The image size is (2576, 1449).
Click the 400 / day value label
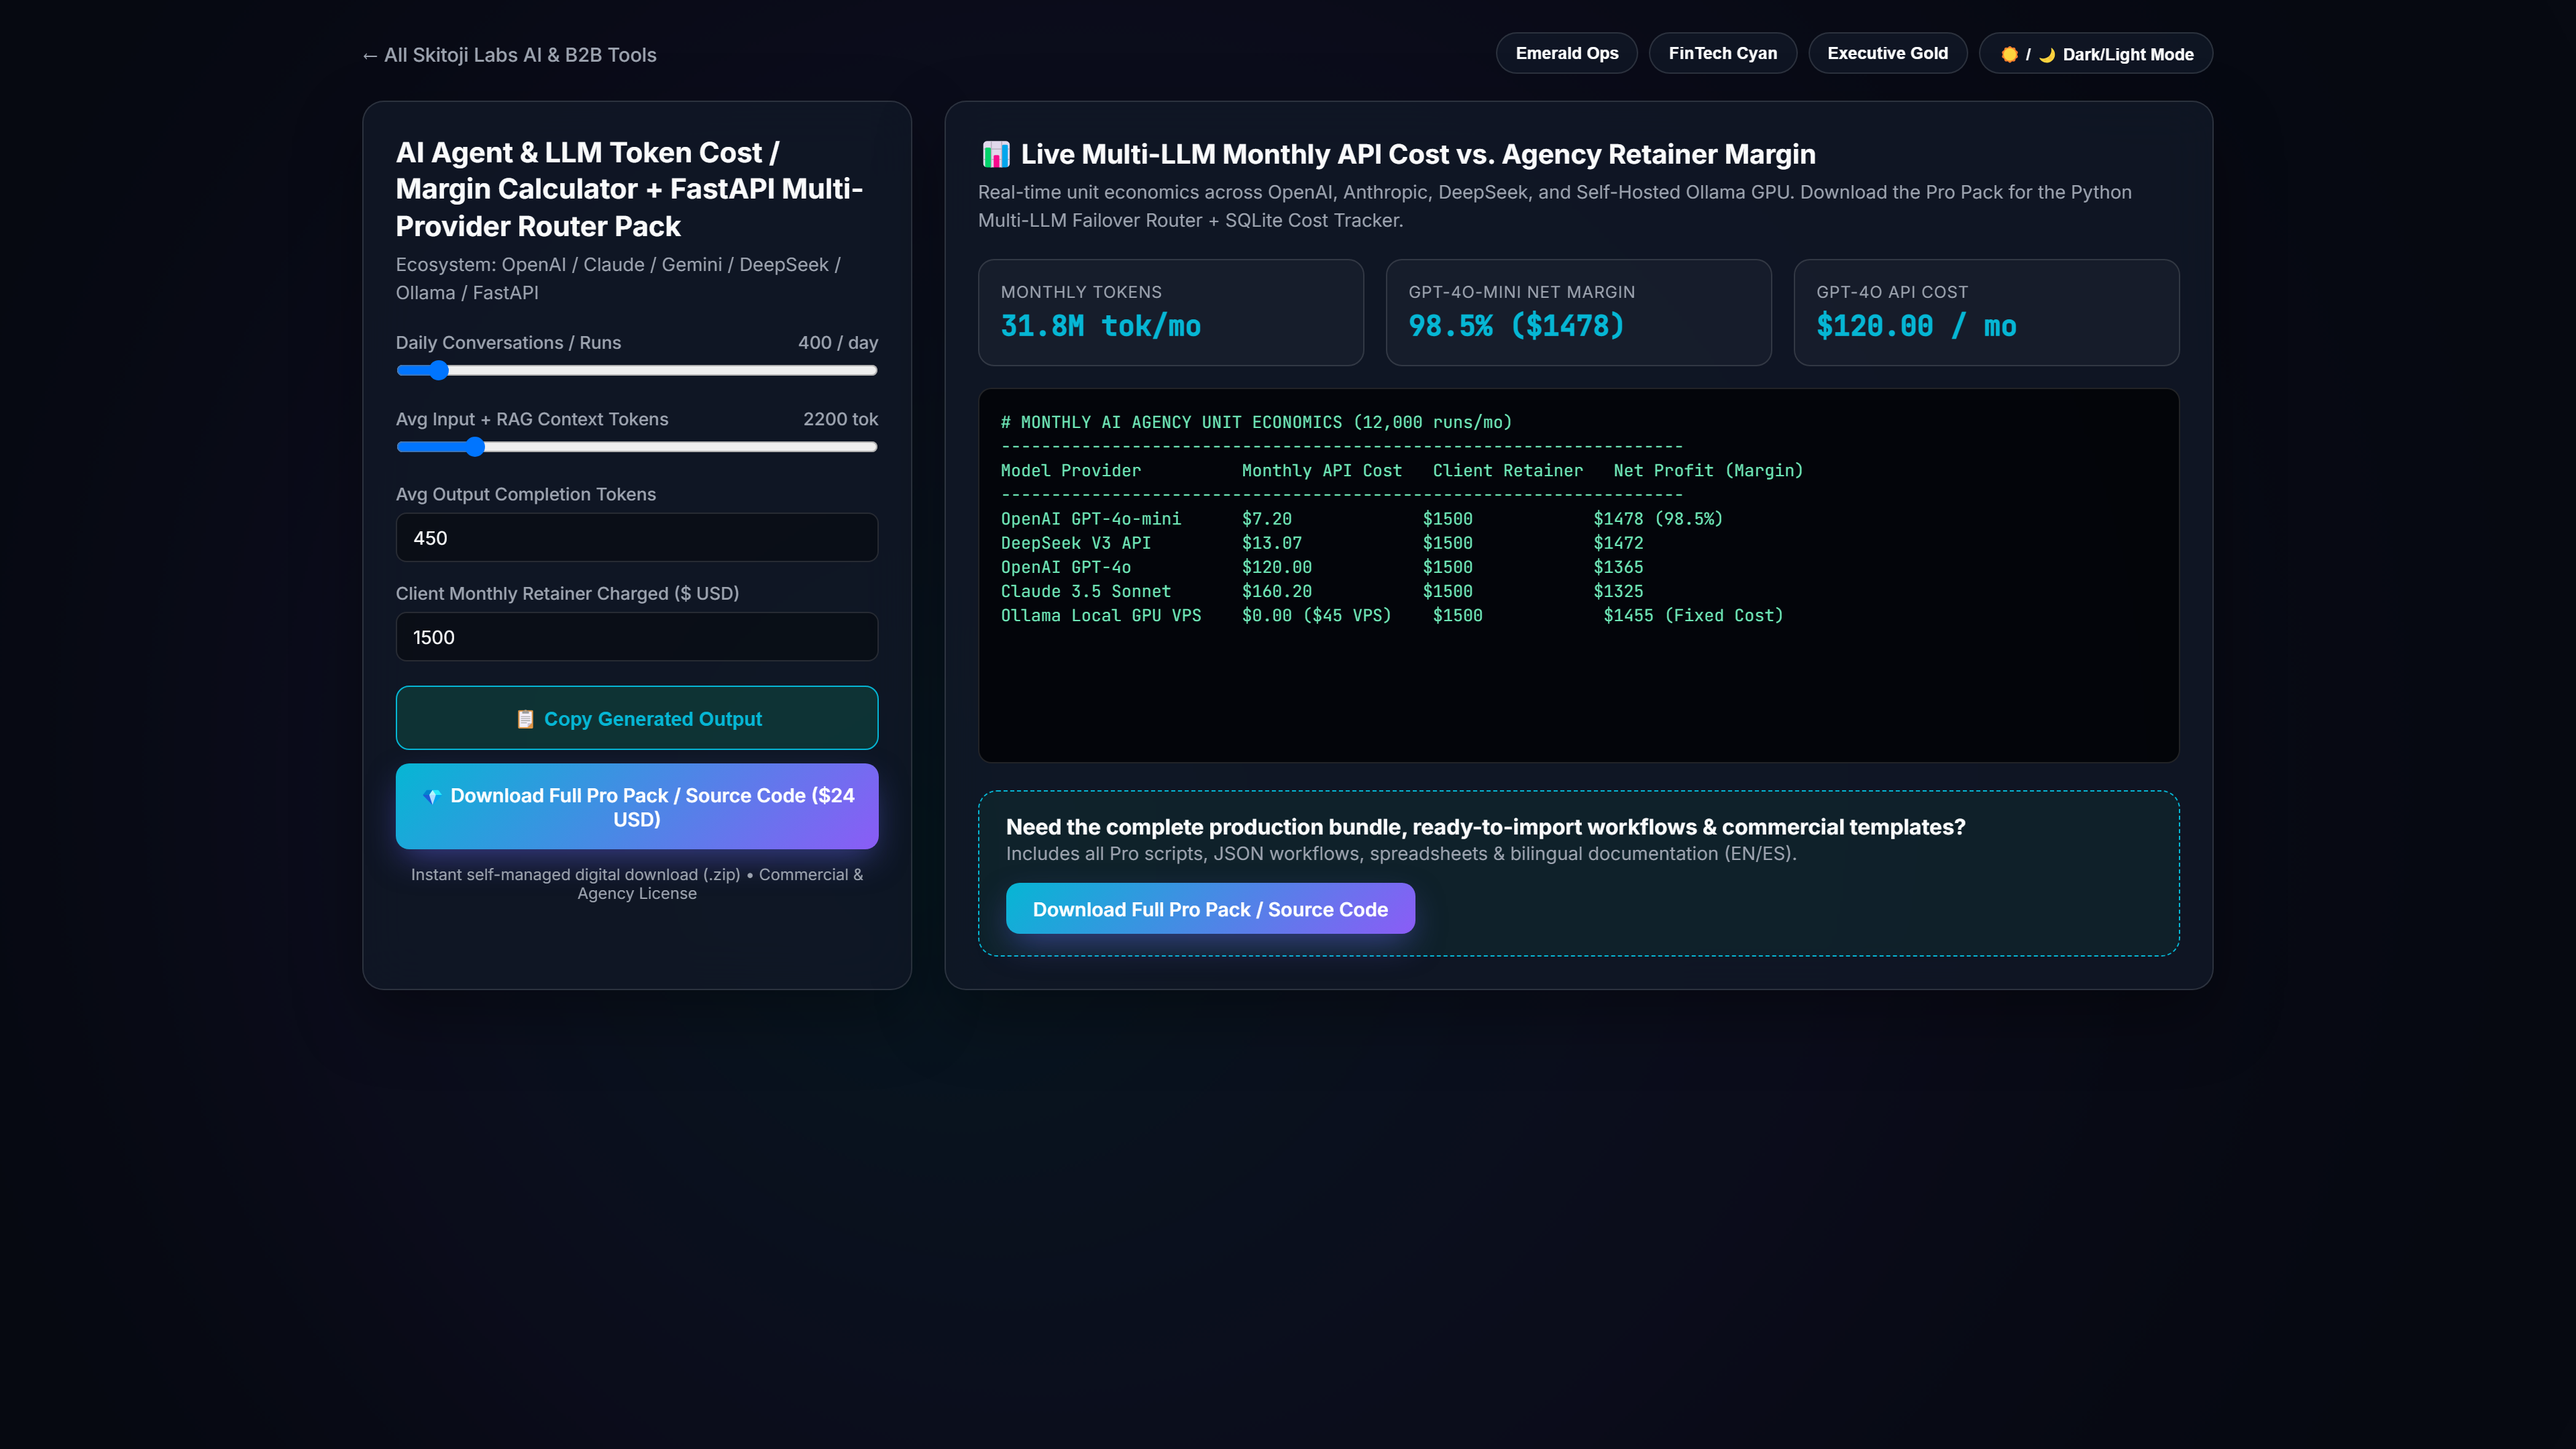pyautogui.click(x=838, y=343)
